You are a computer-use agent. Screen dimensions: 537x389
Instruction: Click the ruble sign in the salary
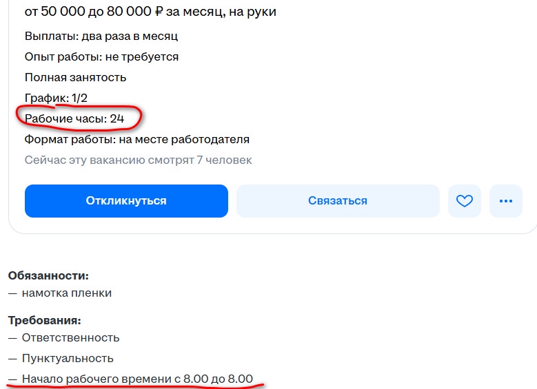click(x=159, y=12)
